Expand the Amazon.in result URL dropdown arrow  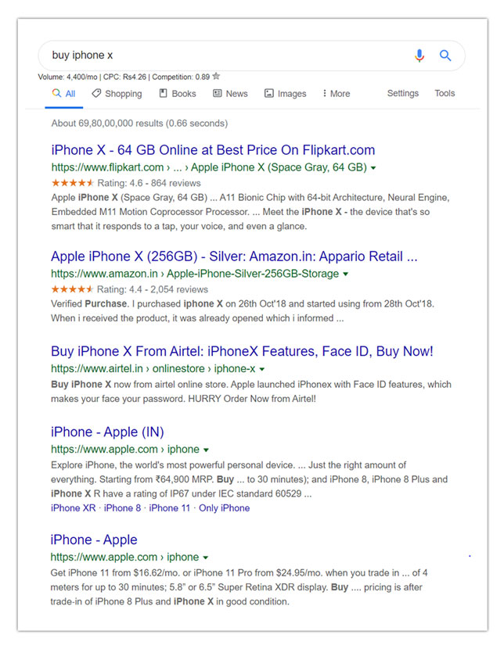[345, 274]
